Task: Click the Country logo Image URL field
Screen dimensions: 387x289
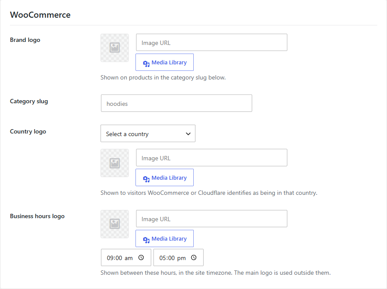Action: click(x=211, y=158)
